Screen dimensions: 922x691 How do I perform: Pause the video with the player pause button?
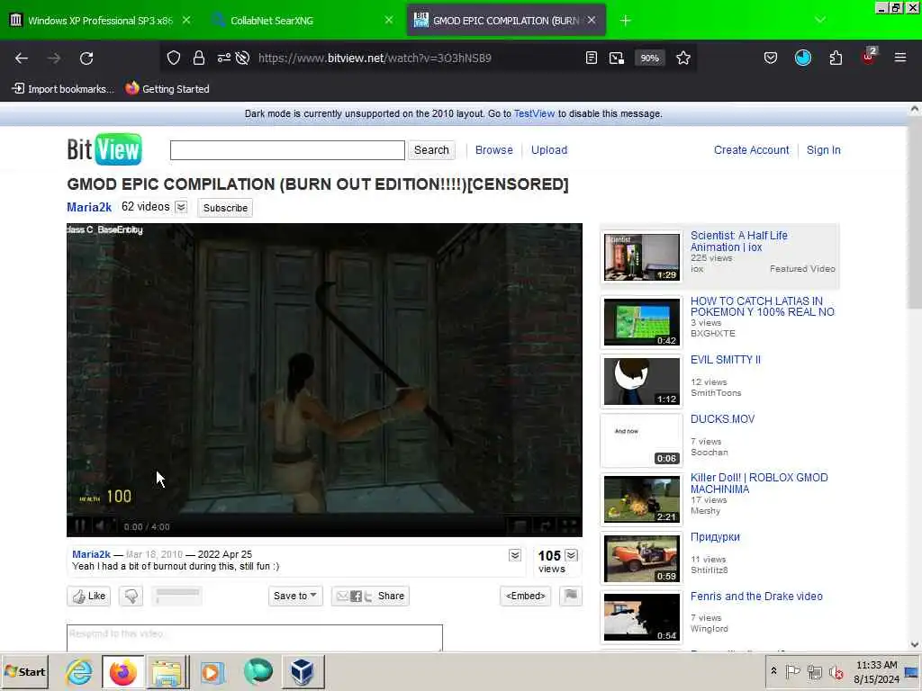click(80, 525)
